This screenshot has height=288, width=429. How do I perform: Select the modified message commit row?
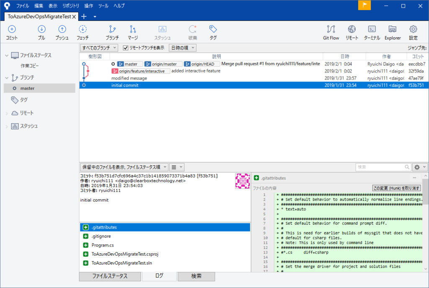point(254,78)
